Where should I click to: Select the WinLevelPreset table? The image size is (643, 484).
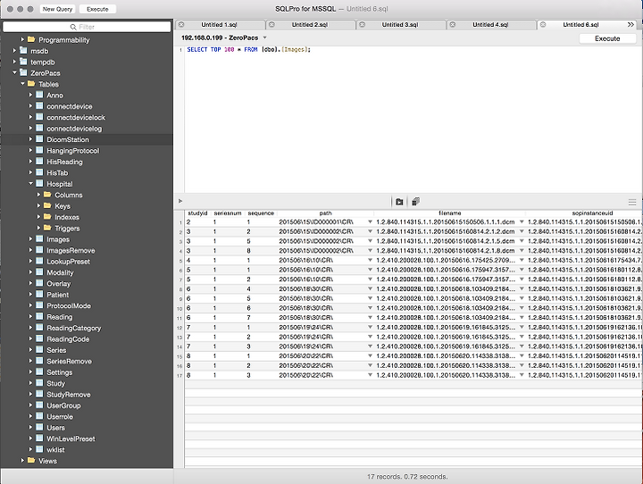tap(71, 438)
